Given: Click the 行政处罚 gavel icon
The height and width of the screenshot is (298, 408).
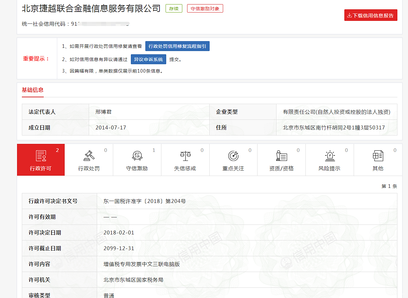Looking at the screenshot, I should 89,156.
